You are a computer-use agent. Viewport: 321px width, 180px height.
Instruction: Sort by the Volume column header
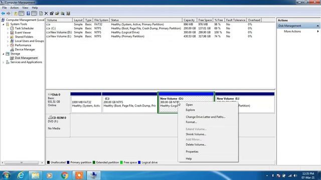pos(59,20)
